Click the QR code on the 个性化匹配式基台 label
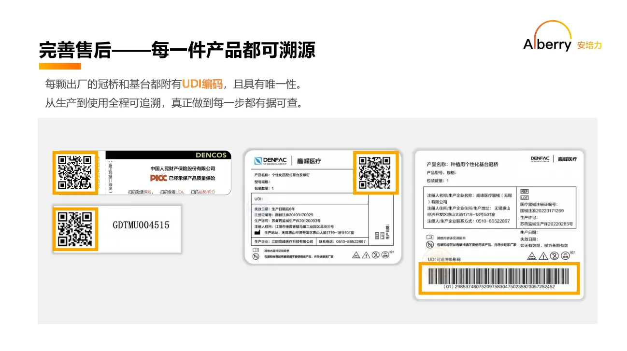627x351 pixels. click(x=375, y=172)
